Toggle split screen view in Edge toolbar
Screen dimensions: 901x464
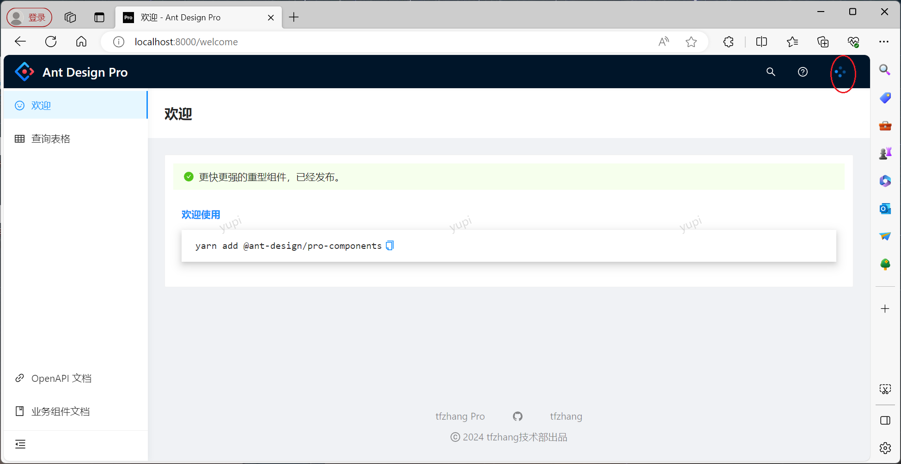click(761, 42)
